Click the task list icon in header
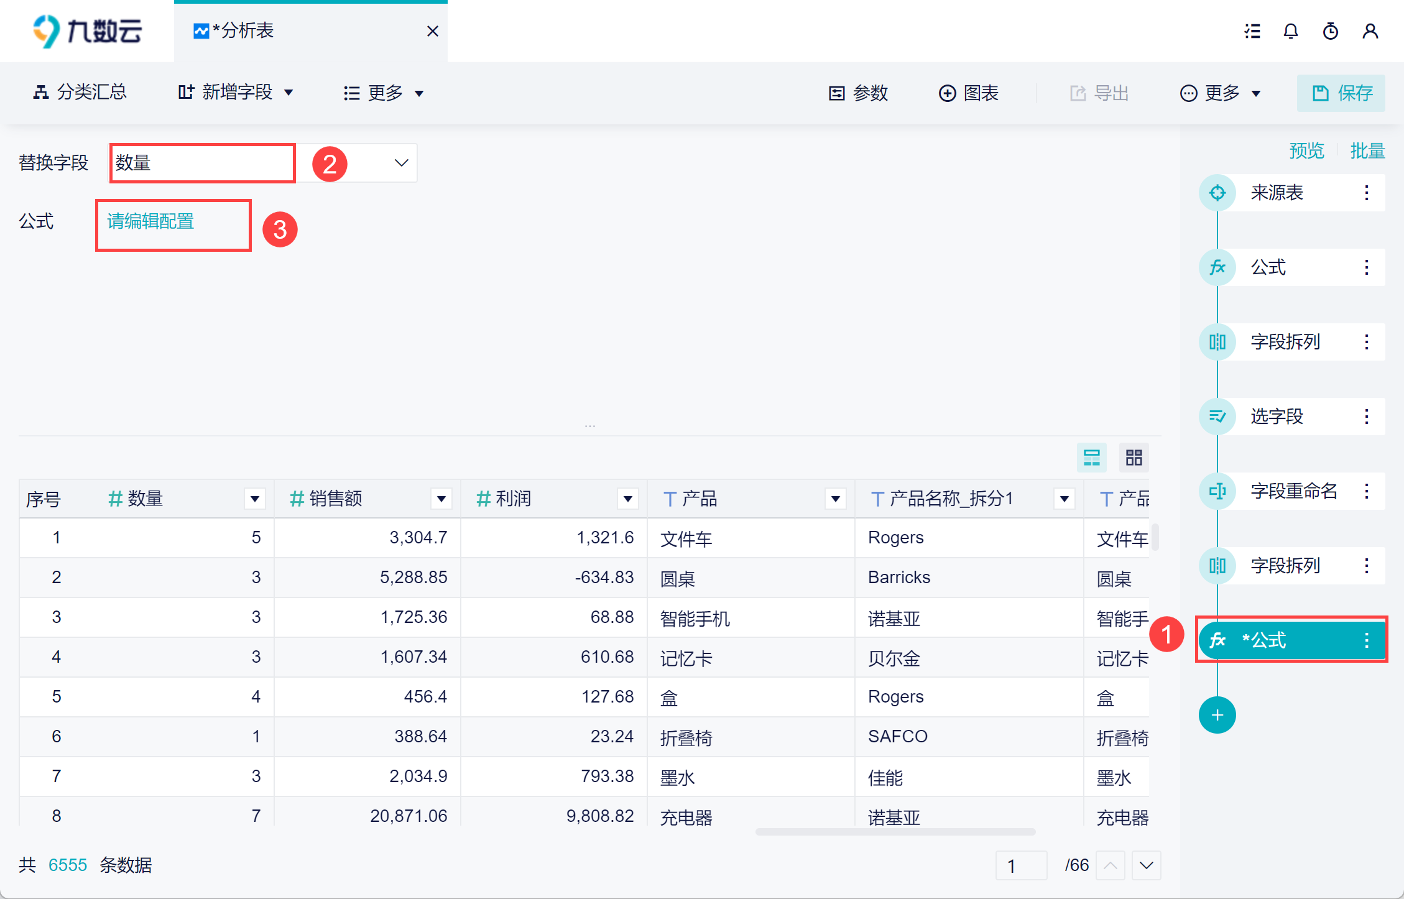1404x899 pixels. point(1252,31)
